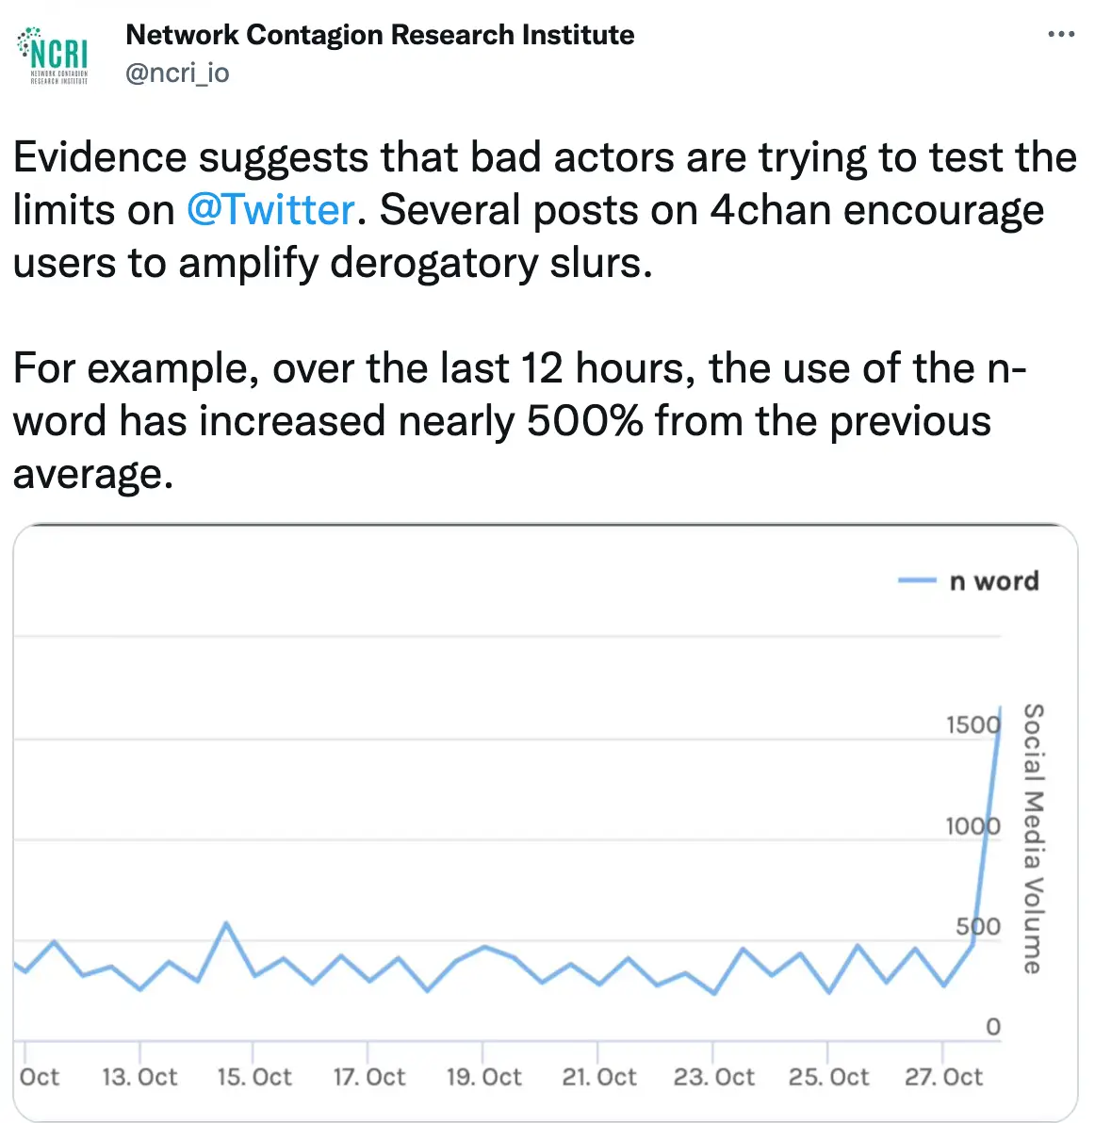Toggle the 'n word' series in the legend
The image size is (1095, 1123).
point(994,580)
